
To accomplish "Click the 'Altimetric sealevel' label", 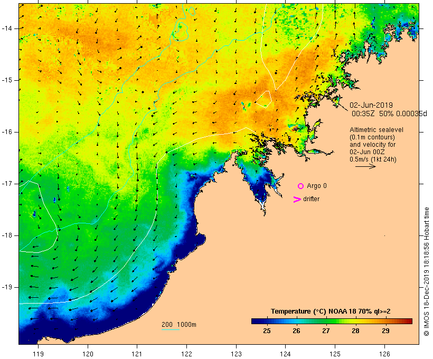I will [376, 130].
